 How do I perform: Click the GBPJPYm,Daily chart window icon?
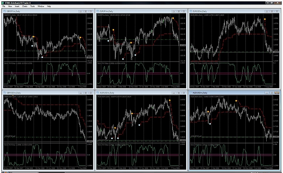[x=5, y=11]
